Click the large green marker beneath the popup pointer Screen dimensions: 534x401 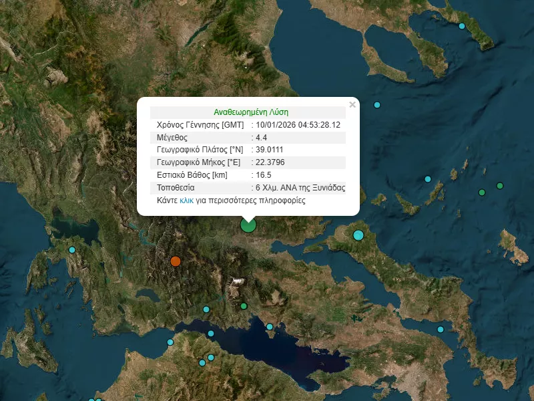[x=248, y=225]
